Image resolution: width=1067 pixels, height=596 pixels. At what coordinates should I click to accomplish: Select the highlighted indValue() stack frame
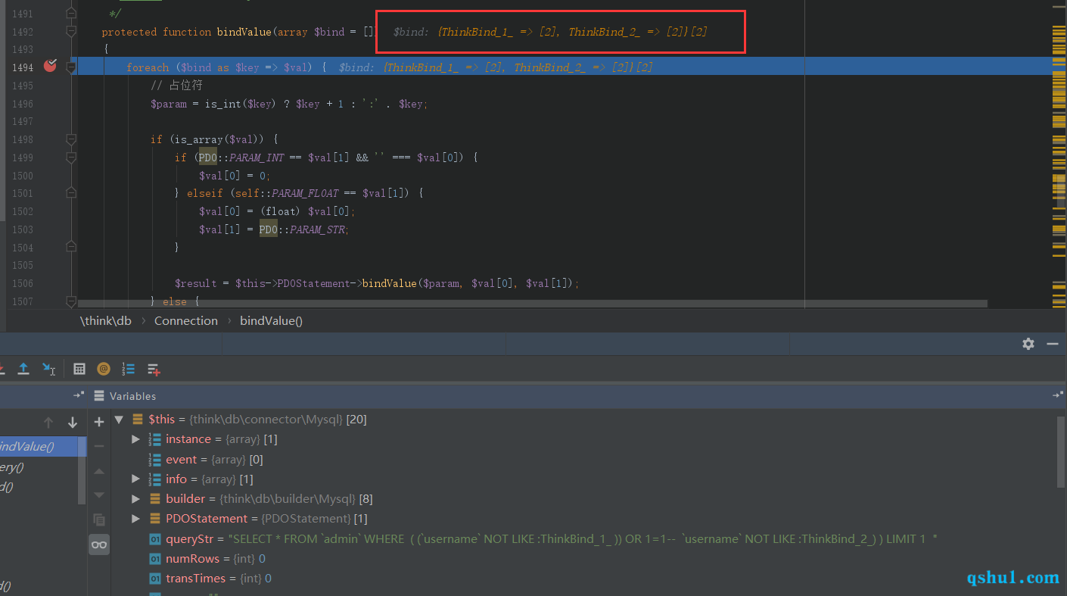point(38,447)
